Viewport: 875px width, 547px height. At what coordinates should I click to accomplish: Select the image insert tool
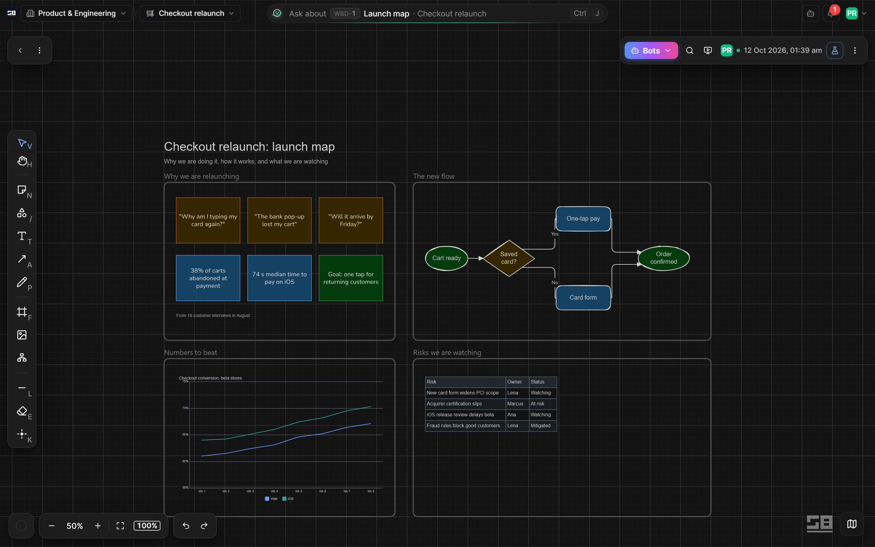22,335
